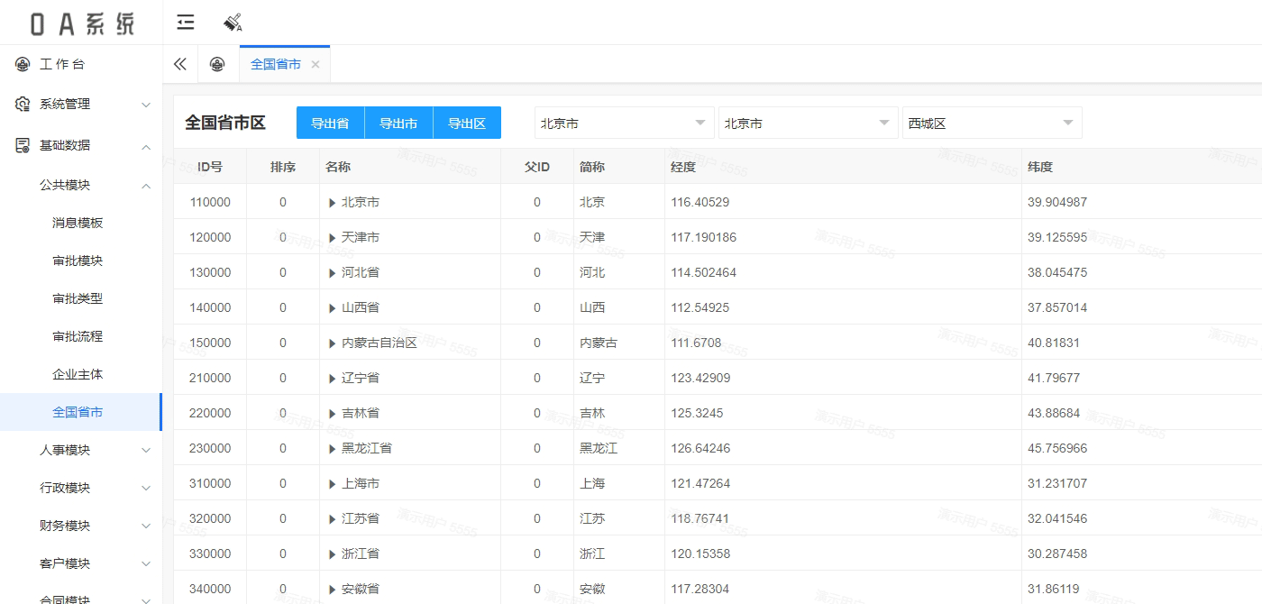The image size is (1262, 604).
Task: Expand the 河北省 tree row
Action: click(333, 273)
